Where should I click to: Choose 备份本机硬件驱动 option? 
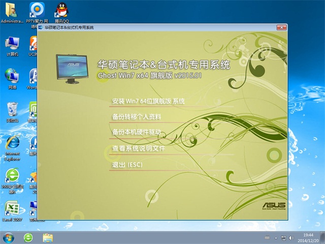136,132
